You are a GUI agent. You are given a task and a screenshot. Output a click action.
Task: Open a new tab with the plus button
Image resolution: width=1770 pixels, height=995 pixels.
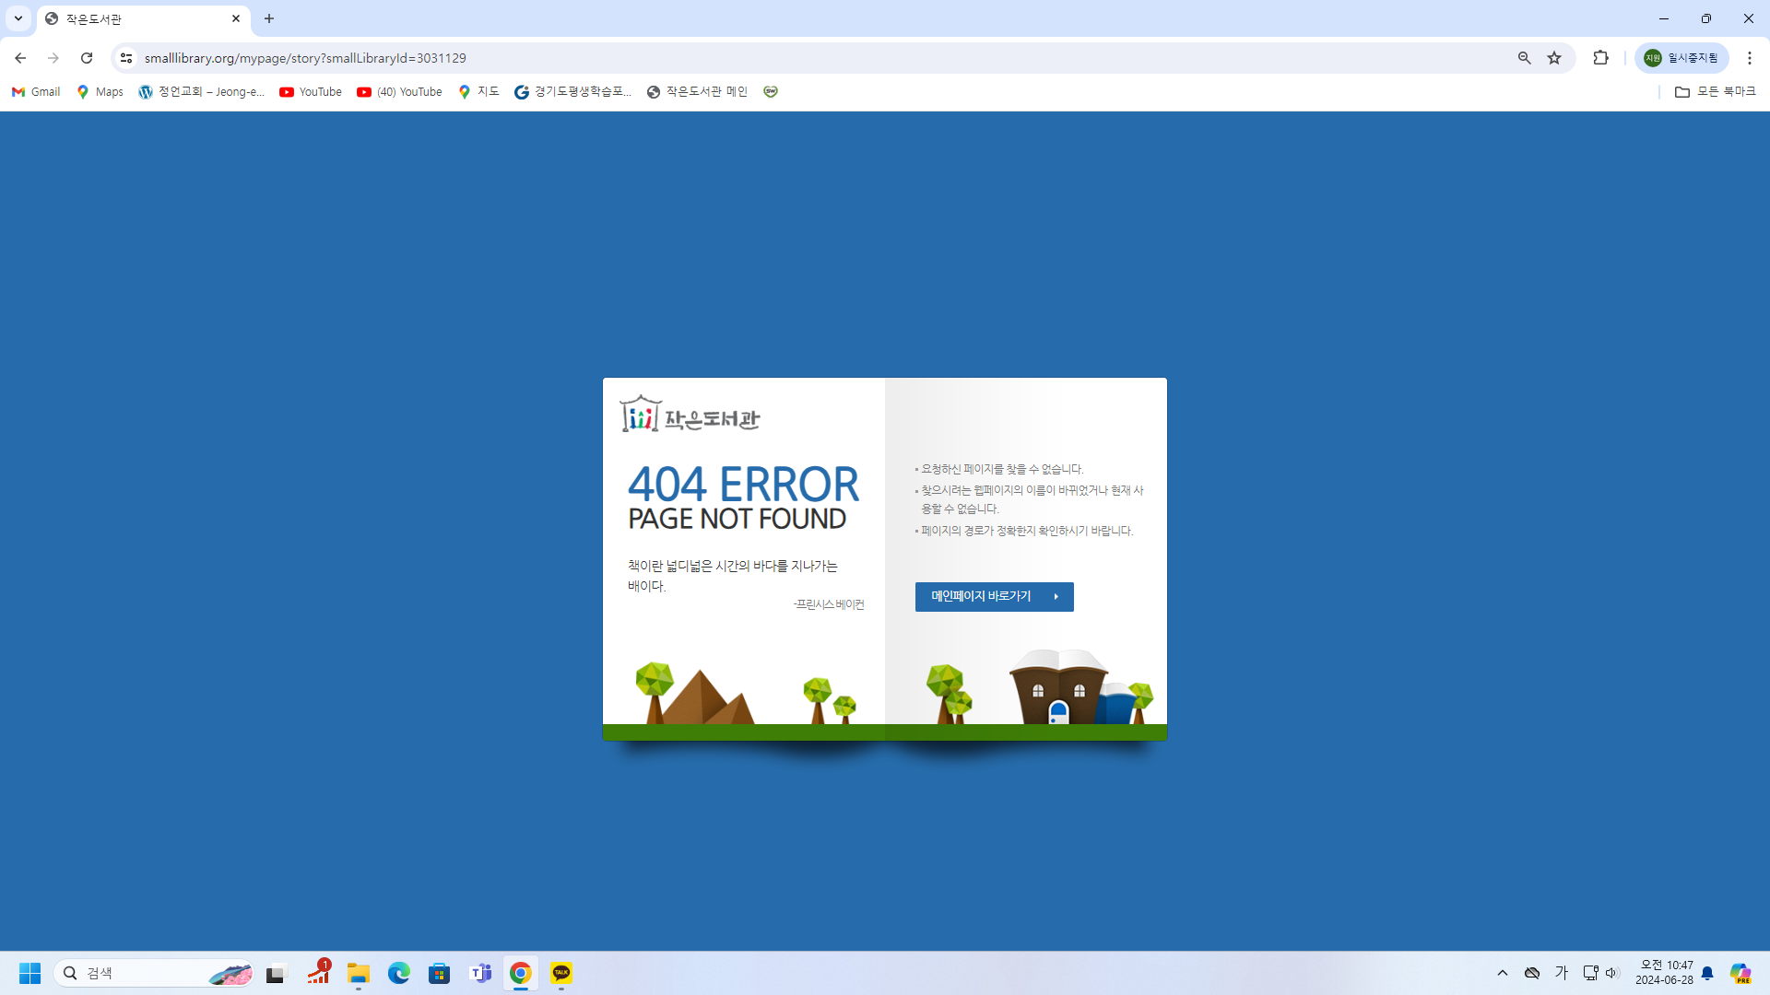click(269, 18)
